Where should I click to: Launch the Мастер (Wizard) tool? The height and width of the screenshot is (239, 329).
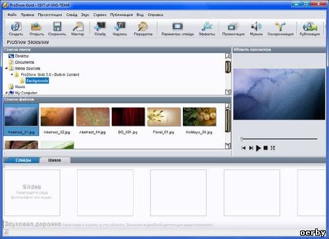point(78,29)
